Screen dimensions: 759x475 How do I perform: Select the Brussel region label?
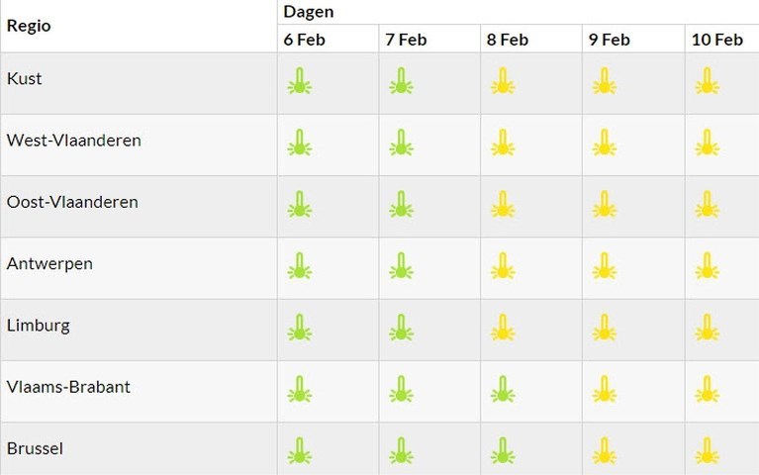click(x=35, y=448)
